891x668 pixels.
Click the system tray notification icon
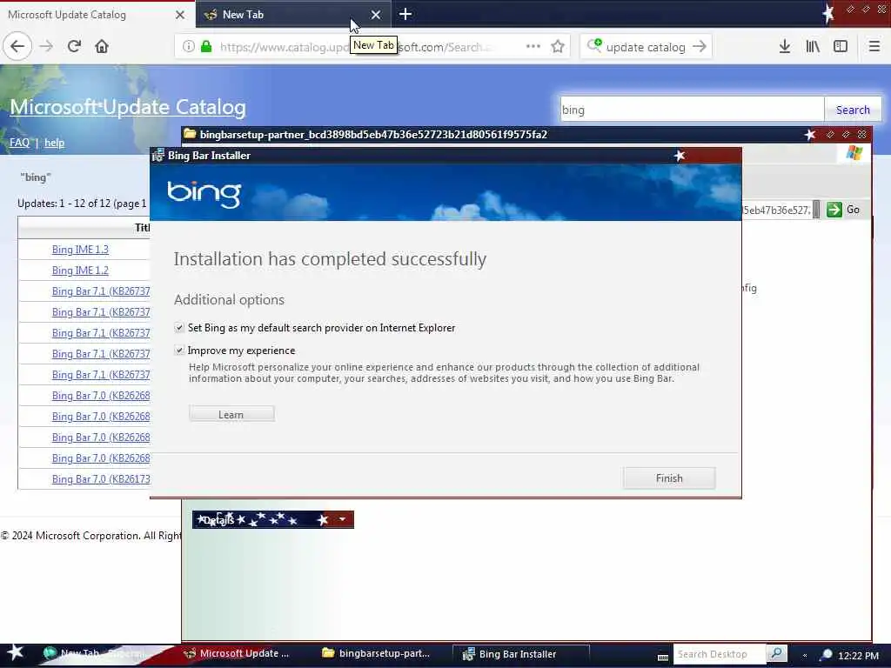coord(827,654)
